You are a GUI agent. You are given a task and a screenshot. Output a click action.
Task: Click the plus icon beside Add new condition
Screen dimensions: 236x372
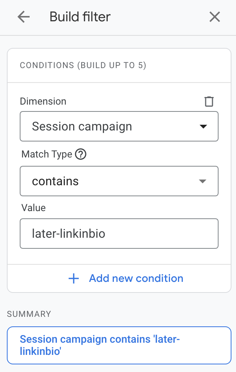[x=74, y=278]
